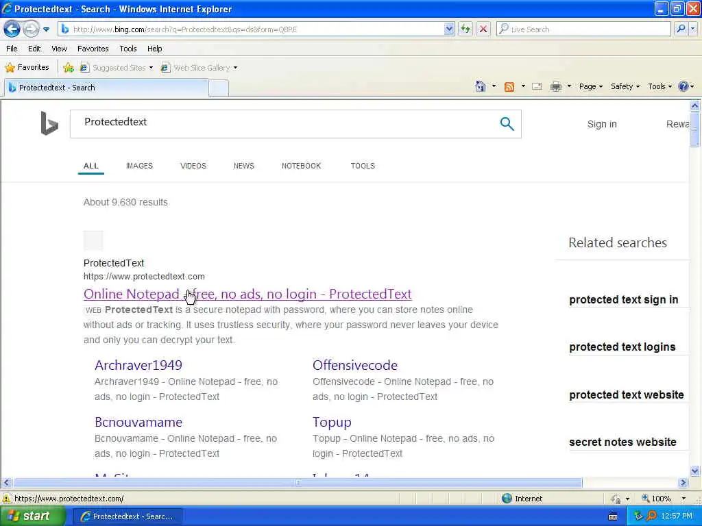This screenshot has width=702, height=526.
Task: Expand the address bar history dropdown
Action: click(x=449, y=29)
